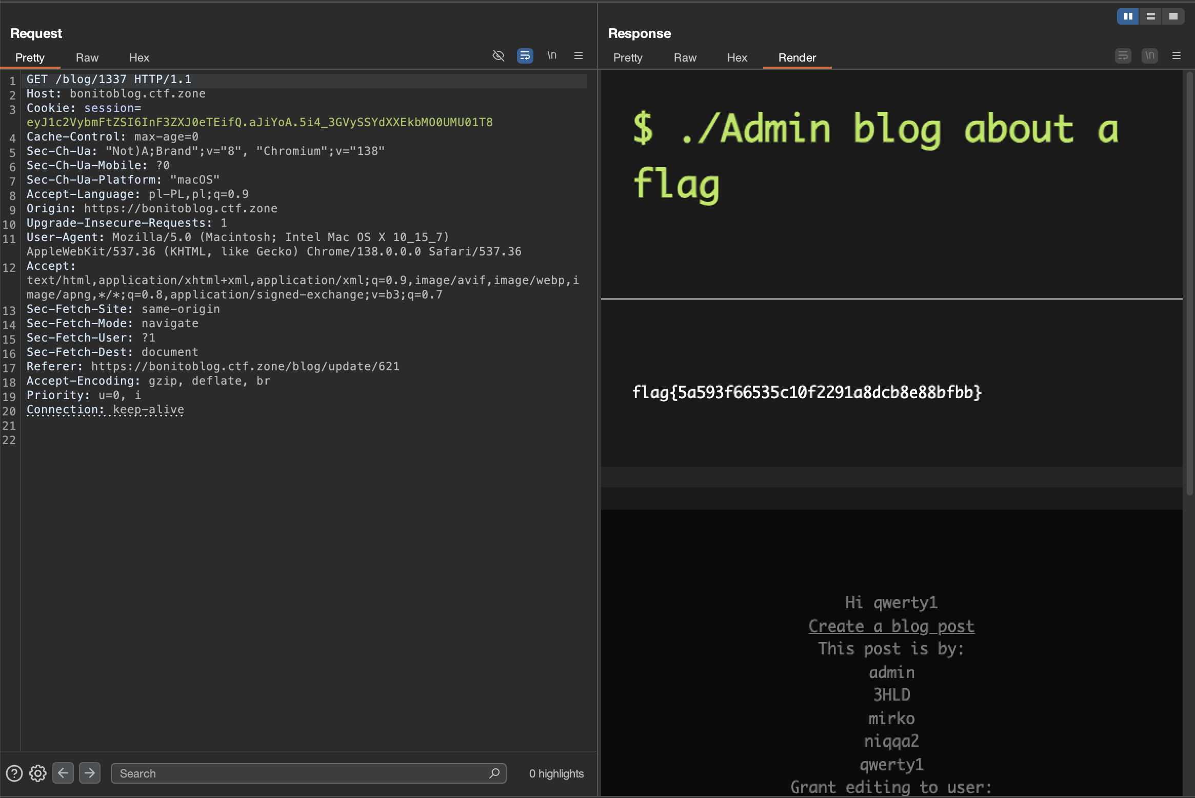This screenshot has height=798, width=1195.
Task: Switch response view to Hex tab
Action: [x=736, y=57]
